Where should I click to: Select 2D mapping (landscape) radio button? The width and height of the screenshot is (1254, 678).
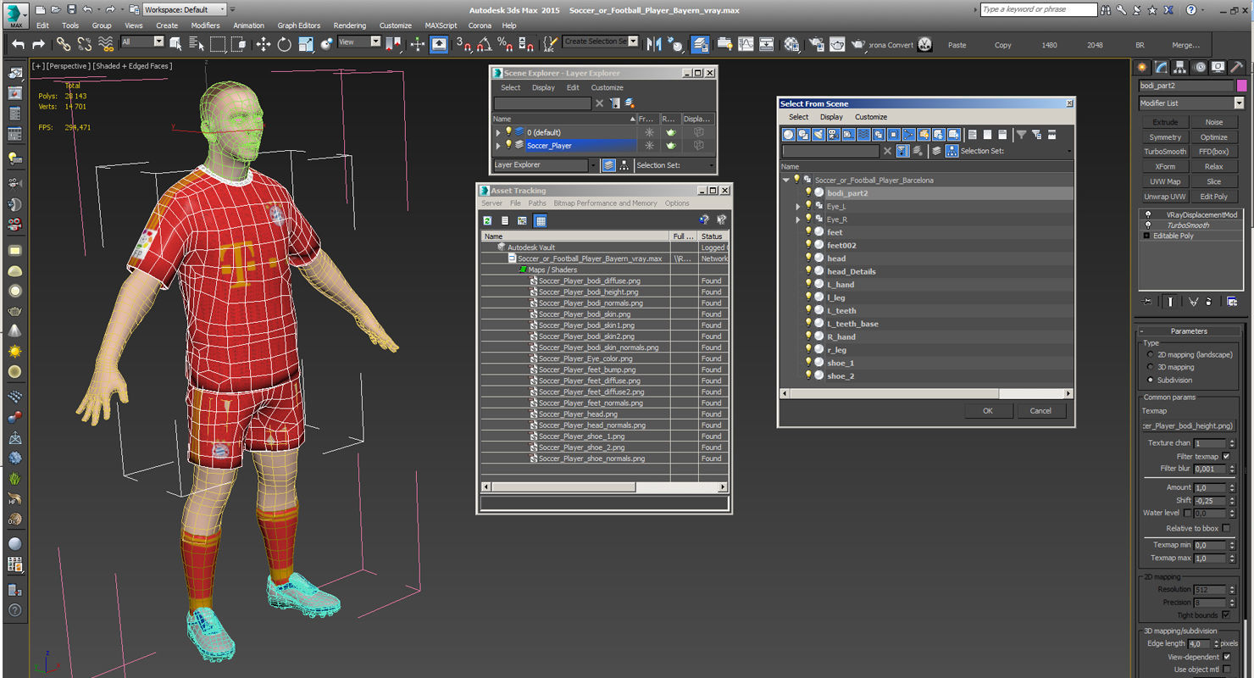pyautogui.click(x=1150, y=354)
